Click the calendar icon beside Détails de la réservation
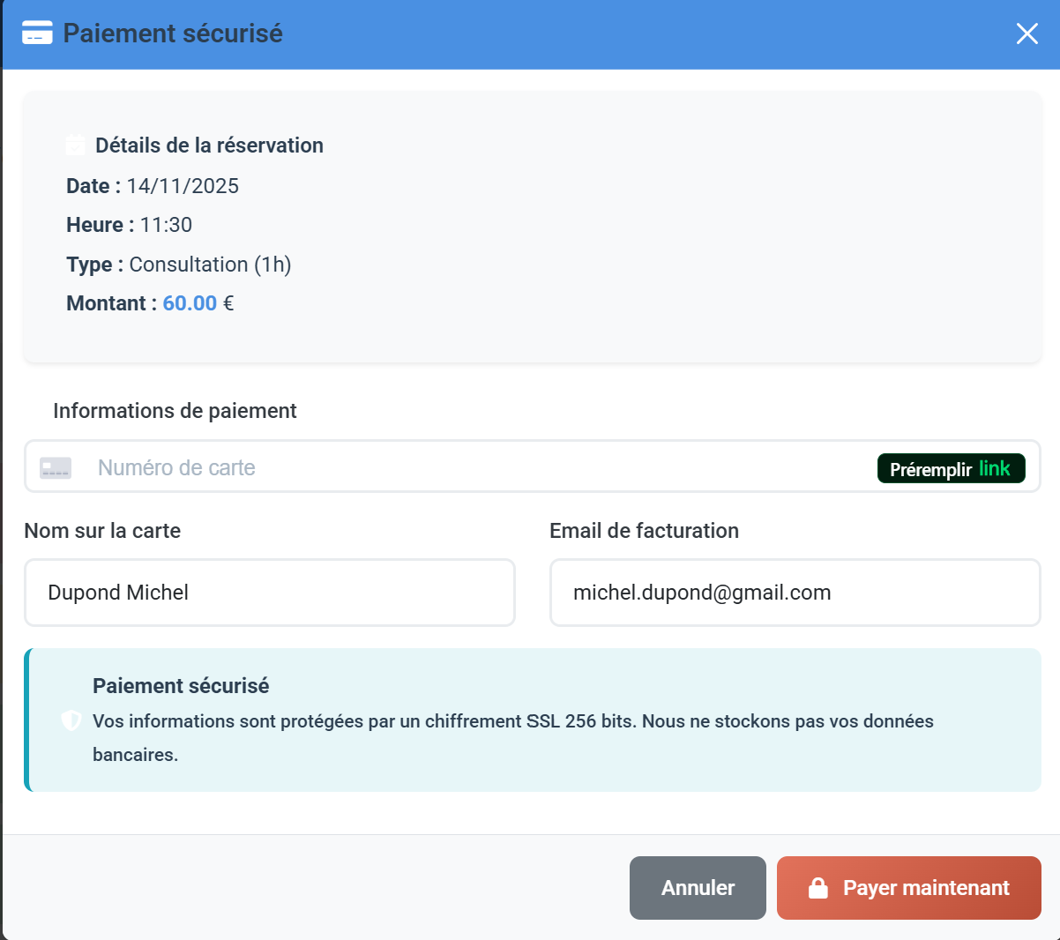Screen dimensions: 1060x940 [75, 144]
